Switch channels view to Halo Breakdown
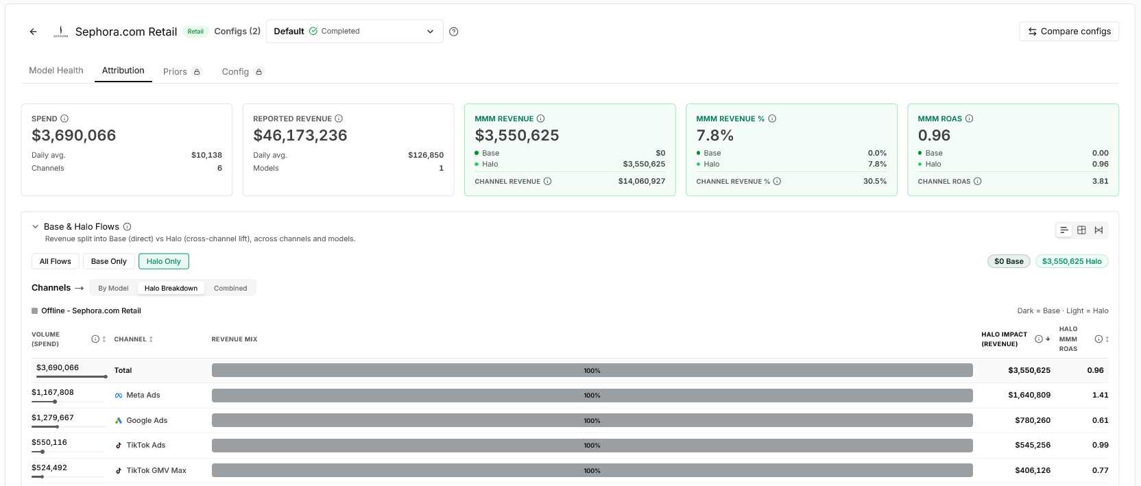 click(x=171, y=288)
